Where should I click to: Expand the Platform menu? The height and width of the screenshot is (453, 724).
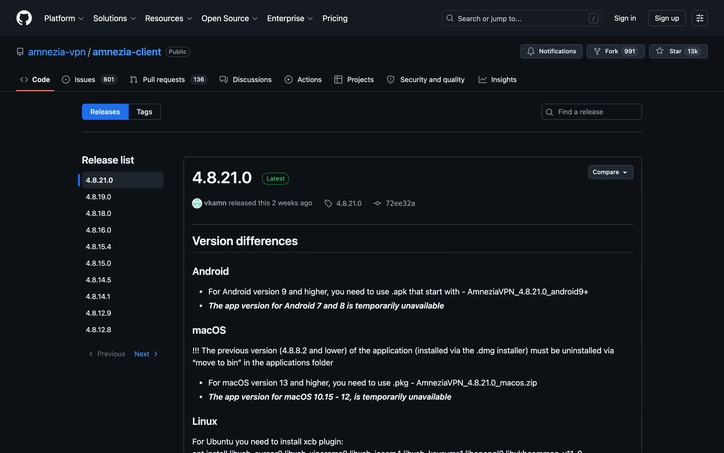[x=64, y=18]
